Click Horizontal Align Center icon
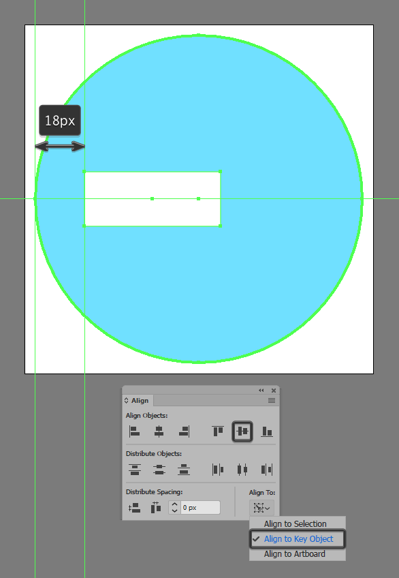 click(159, 431)
